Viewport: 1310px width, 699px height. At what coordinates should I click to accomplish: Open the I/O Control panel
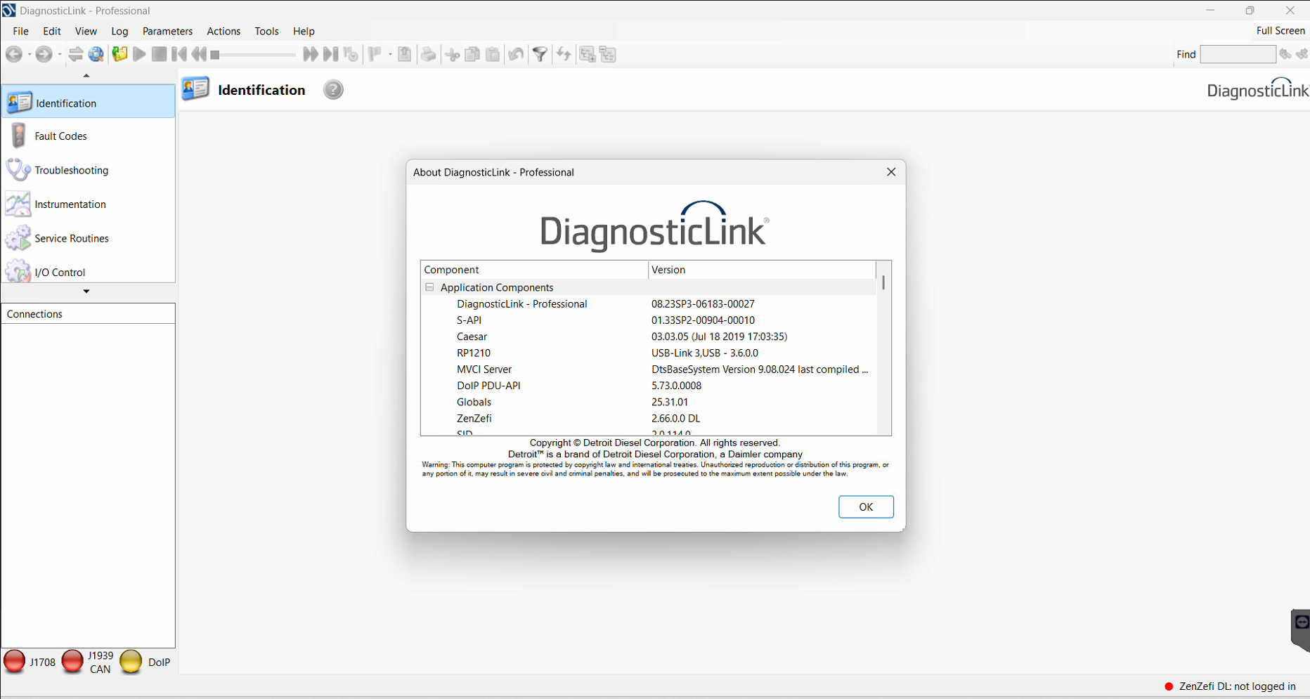click(60, 272)
